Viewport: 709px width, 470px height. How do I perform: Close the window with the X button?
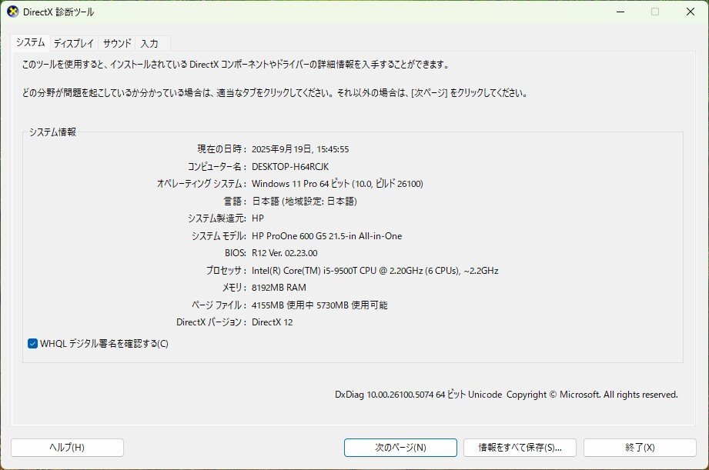[690, 12]
